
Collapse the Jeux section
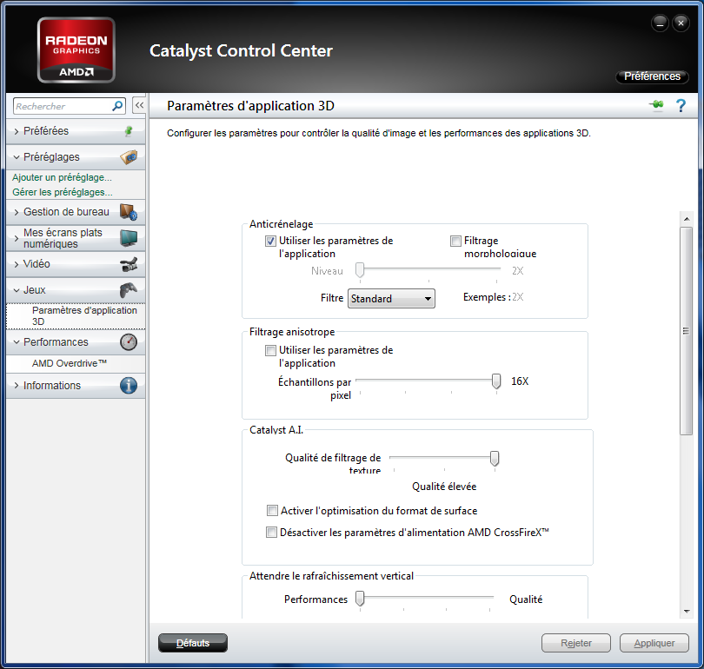[x=33, y=289]
